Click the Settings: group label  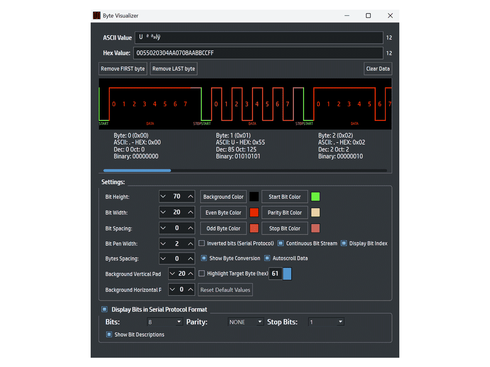pos(113,182)
